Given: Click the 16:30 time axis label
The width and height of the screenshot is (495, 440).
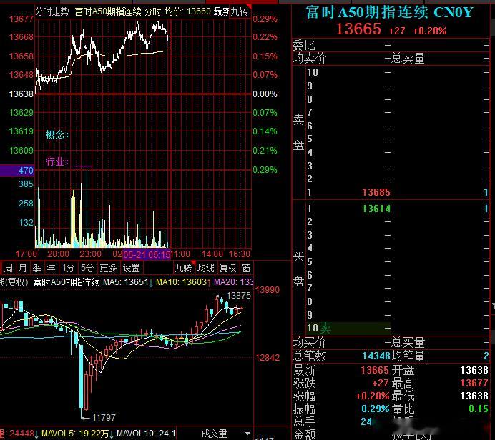Looking at the screenshot, I should point(240,254).
